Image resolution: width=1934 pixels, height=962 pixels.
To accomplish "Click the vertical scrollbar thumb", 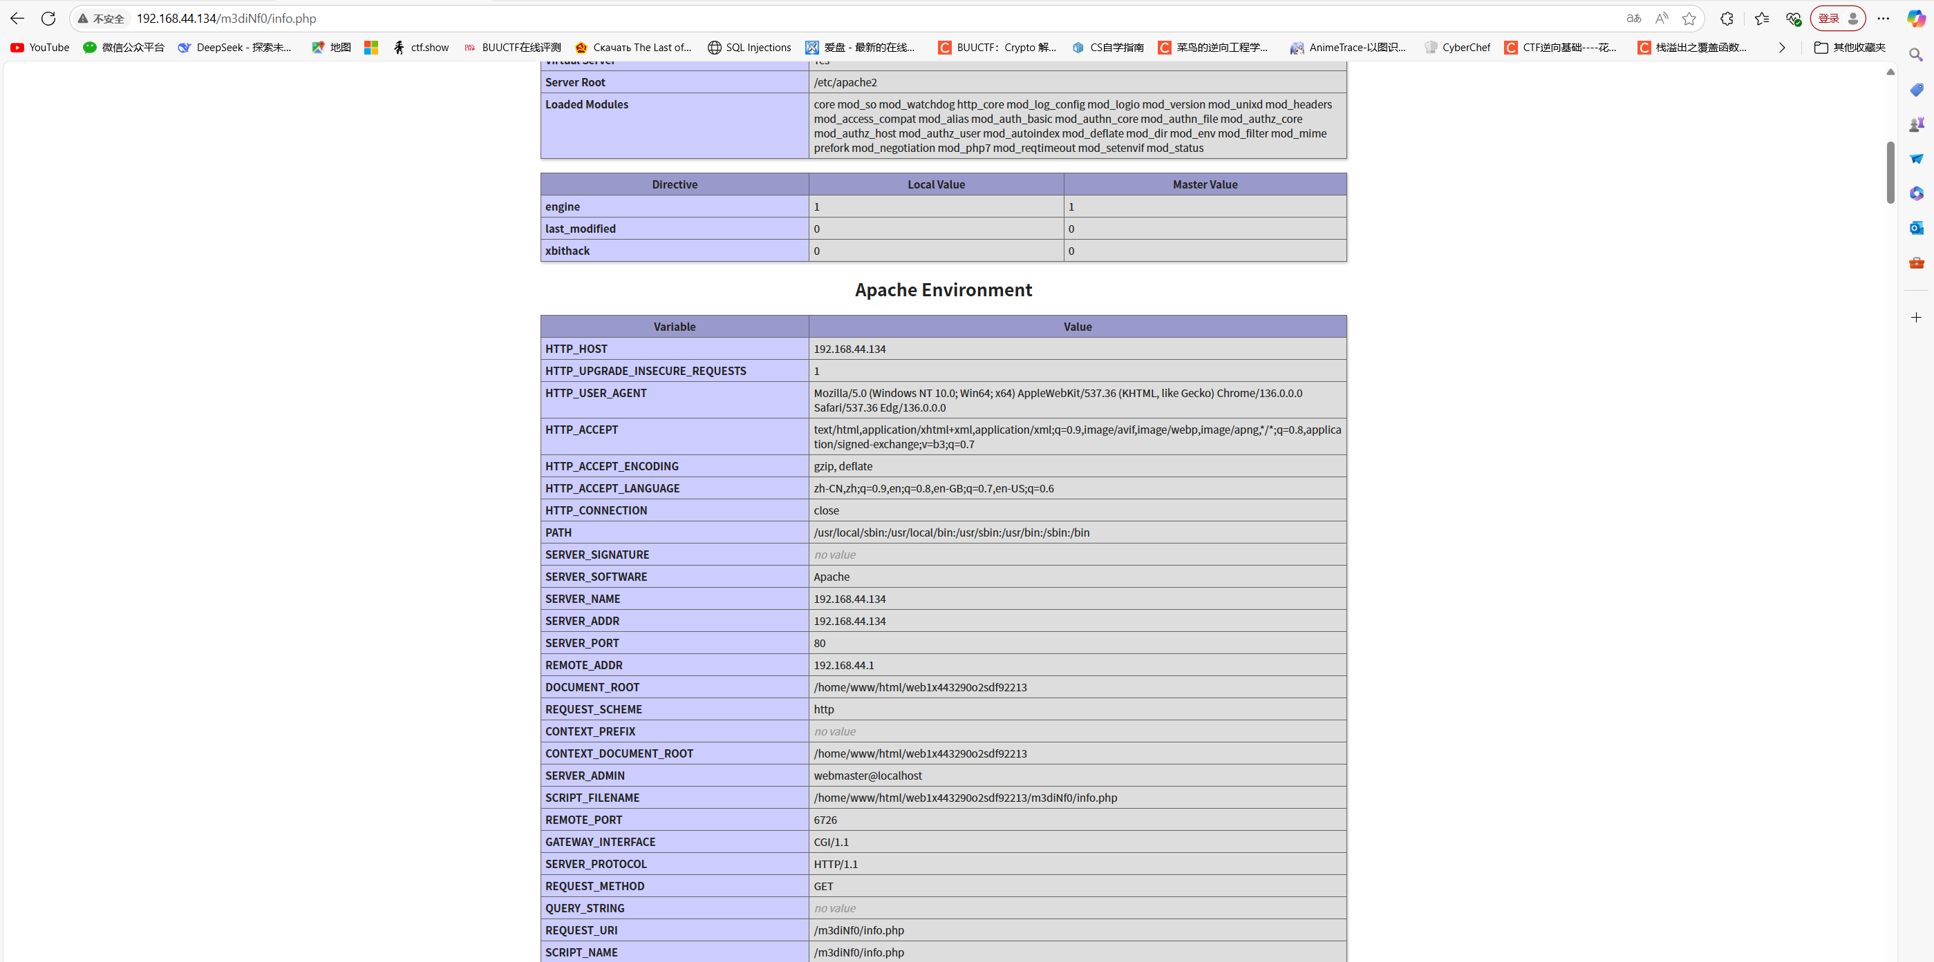I will 1890,172.
